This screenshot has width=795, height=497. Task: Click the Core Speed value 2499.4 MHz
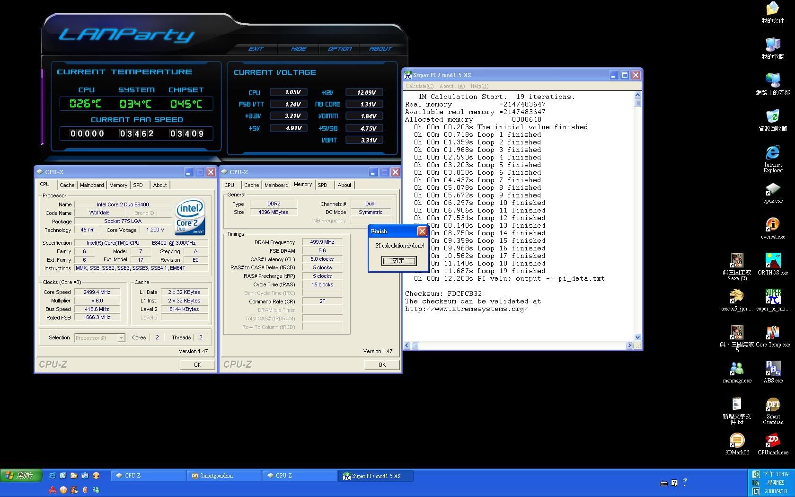[x=97, y=292]
